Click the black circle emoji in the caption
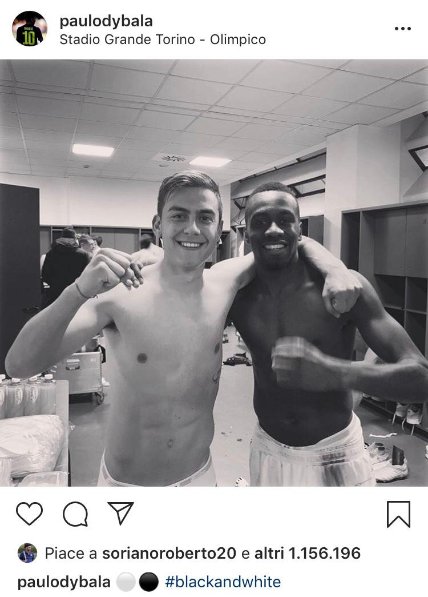 pos(148,582)
